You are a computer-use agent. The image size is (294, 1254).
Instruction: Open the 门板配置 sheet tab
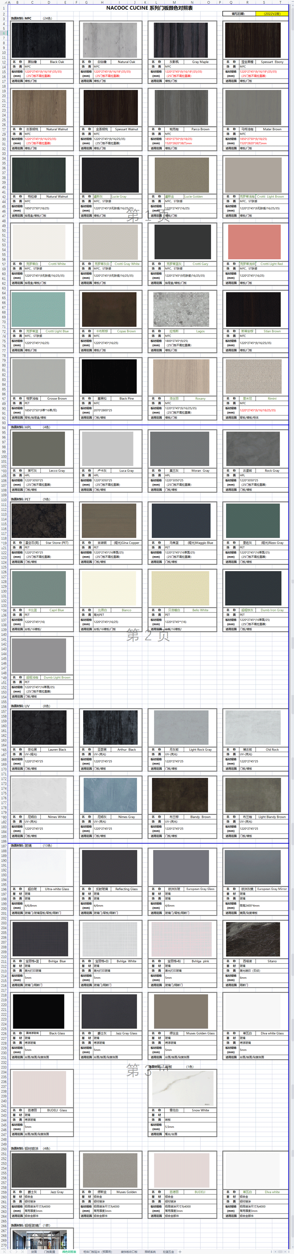(50, 1251)
